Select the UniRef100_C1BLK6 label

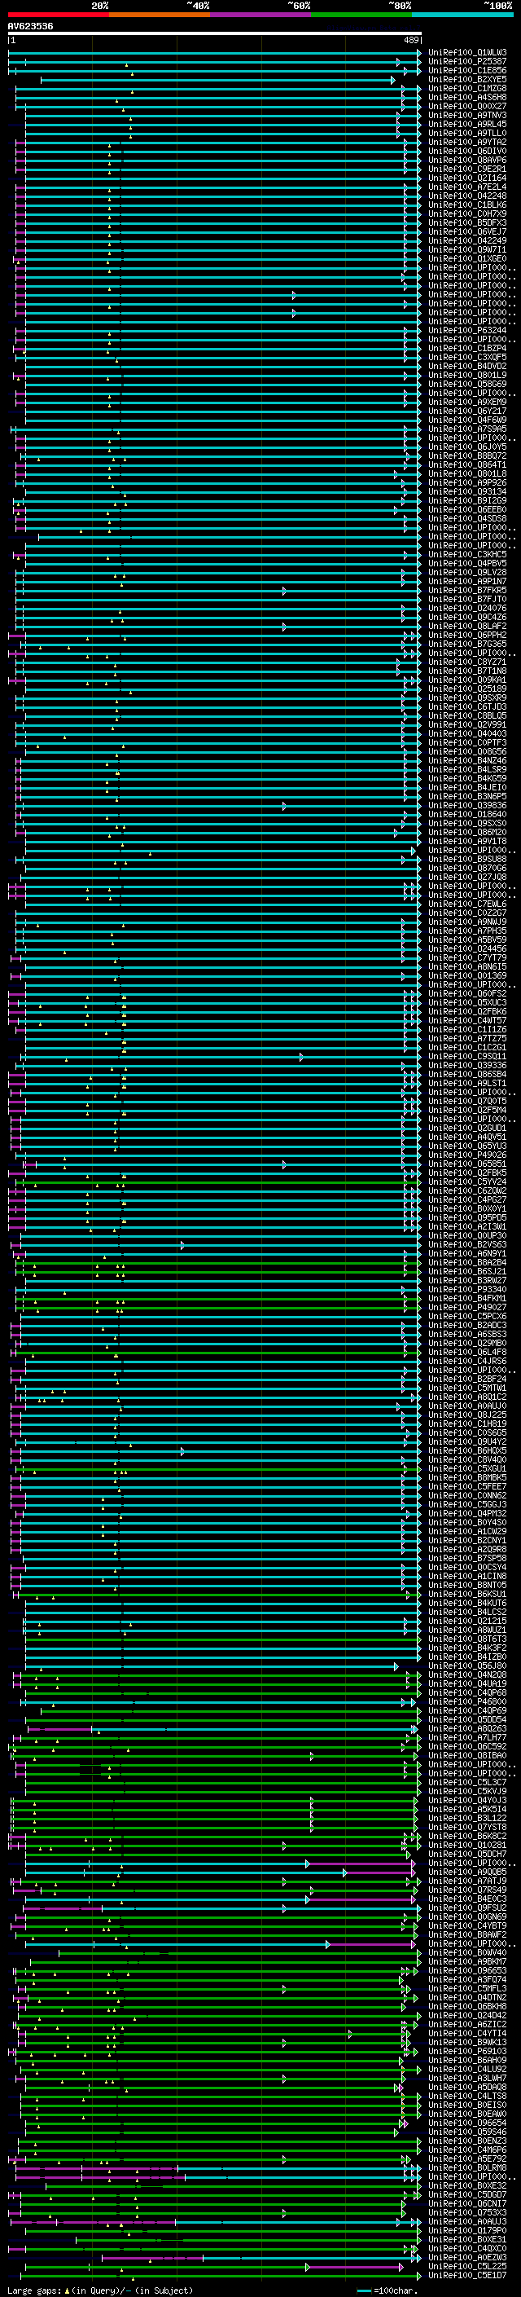coord(467,205)
